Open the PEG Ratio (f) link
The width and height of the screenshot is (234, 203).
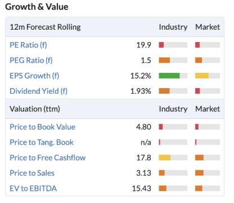[x=31, y=61]
